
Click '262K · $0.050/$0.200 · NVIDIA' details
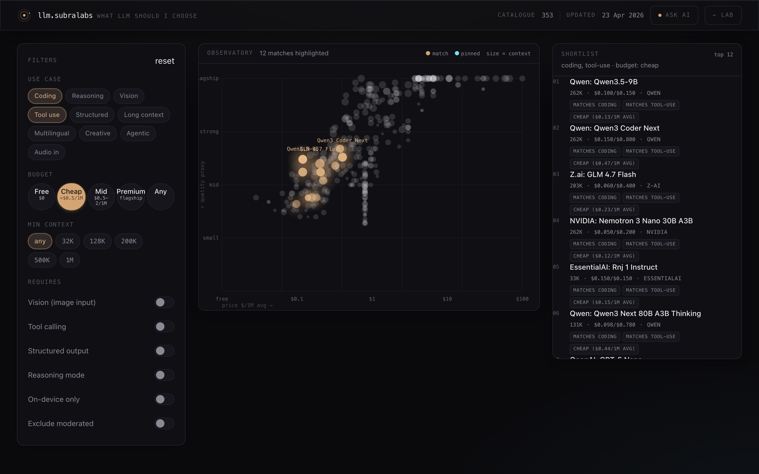[x=619, y=232]
